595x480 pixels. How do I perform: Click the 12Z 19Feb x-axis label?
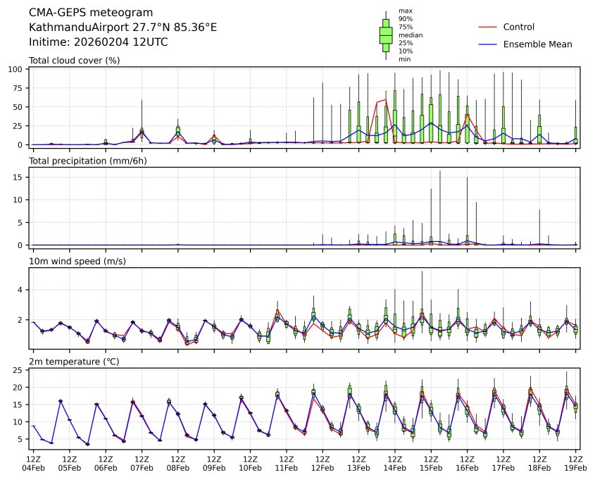(x=575, y=462)
